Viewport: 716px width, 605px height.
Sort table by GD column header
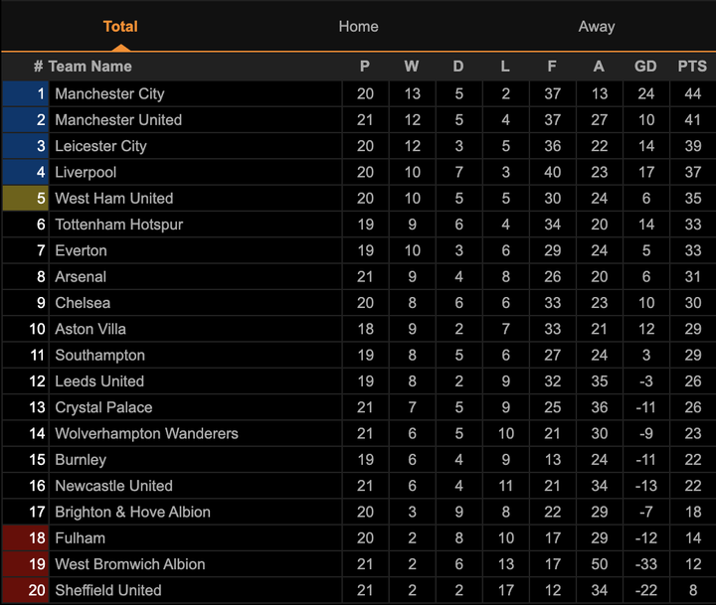645,67
